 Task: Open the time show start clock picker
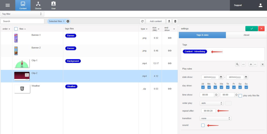tap(216, 95)
